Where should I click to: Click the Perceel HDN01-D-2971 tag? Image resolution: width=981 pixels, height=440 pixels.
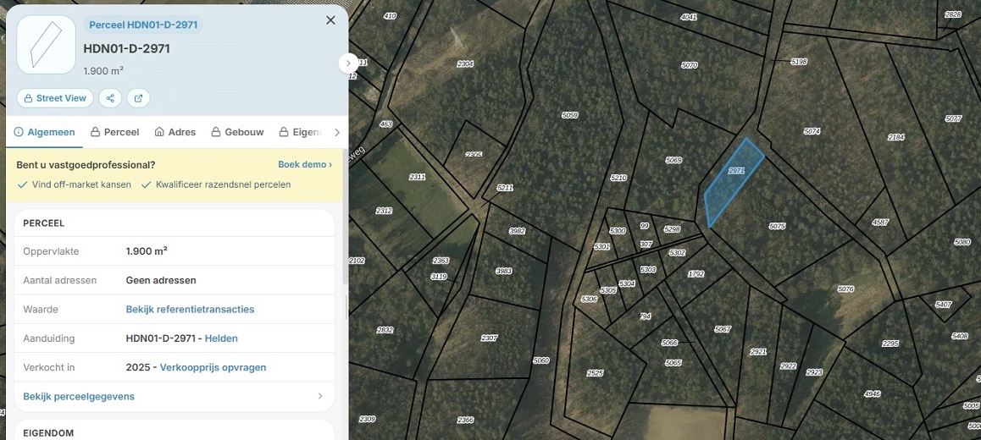[x=143, y=25]
